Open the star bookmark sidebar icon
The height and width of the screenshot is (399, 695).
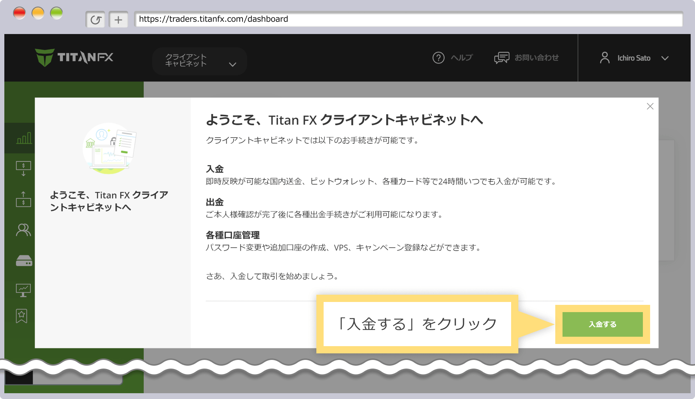[22, 316]
